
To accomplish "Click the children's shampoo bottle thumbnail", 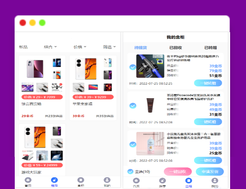I will click(150, 144).
